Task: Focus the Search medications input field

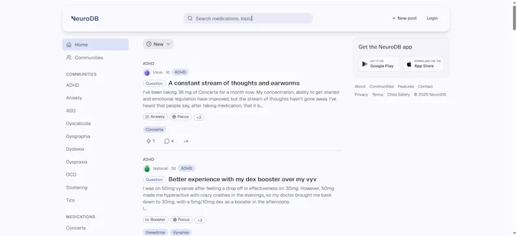Action: click(x=248, y=19)
